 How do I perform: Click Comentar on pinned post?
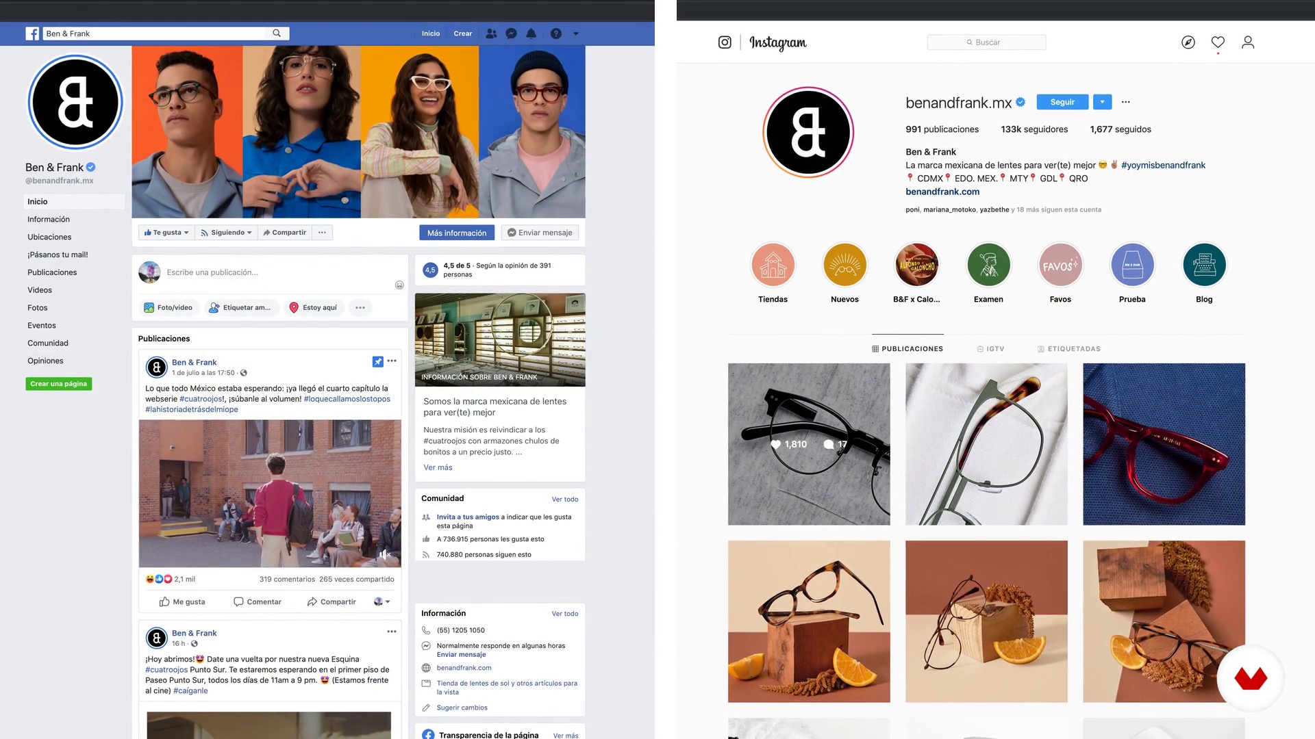point(258,602)
